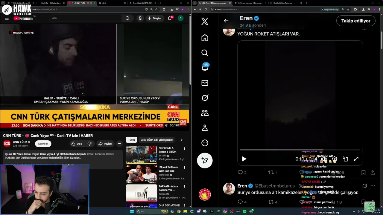Screen dimensions: 383x215
Task: Open the YouTube hamburger guide menu
Action: (x=7, y=18)
